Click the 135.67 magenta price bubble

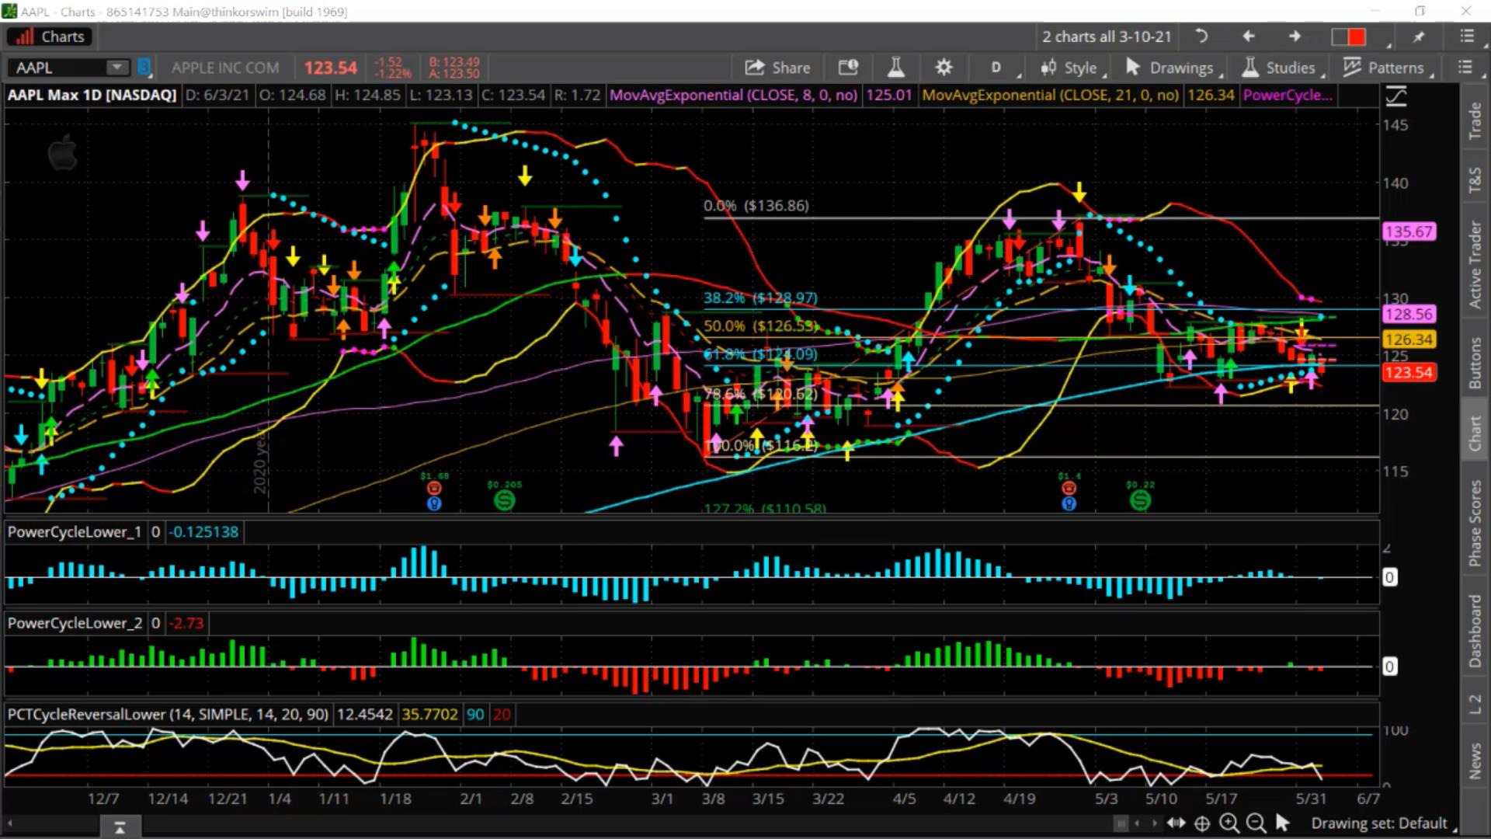click(1409, 232)
